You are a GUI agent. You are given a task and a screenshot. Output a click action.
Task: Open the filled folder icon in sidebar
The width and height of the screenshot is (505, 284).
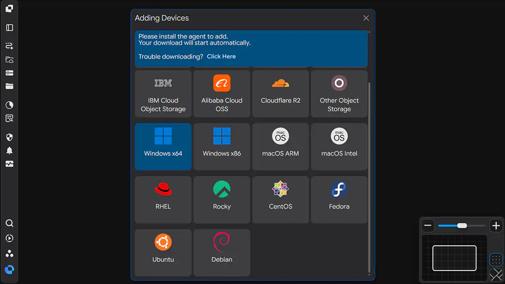(9, 86)
